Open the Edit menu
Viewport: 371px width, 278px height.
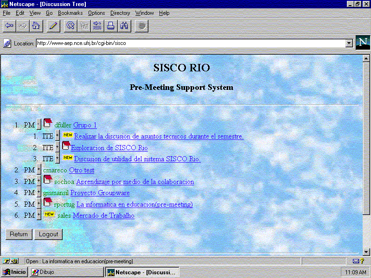pyautogui.click(x=20, y=13)
